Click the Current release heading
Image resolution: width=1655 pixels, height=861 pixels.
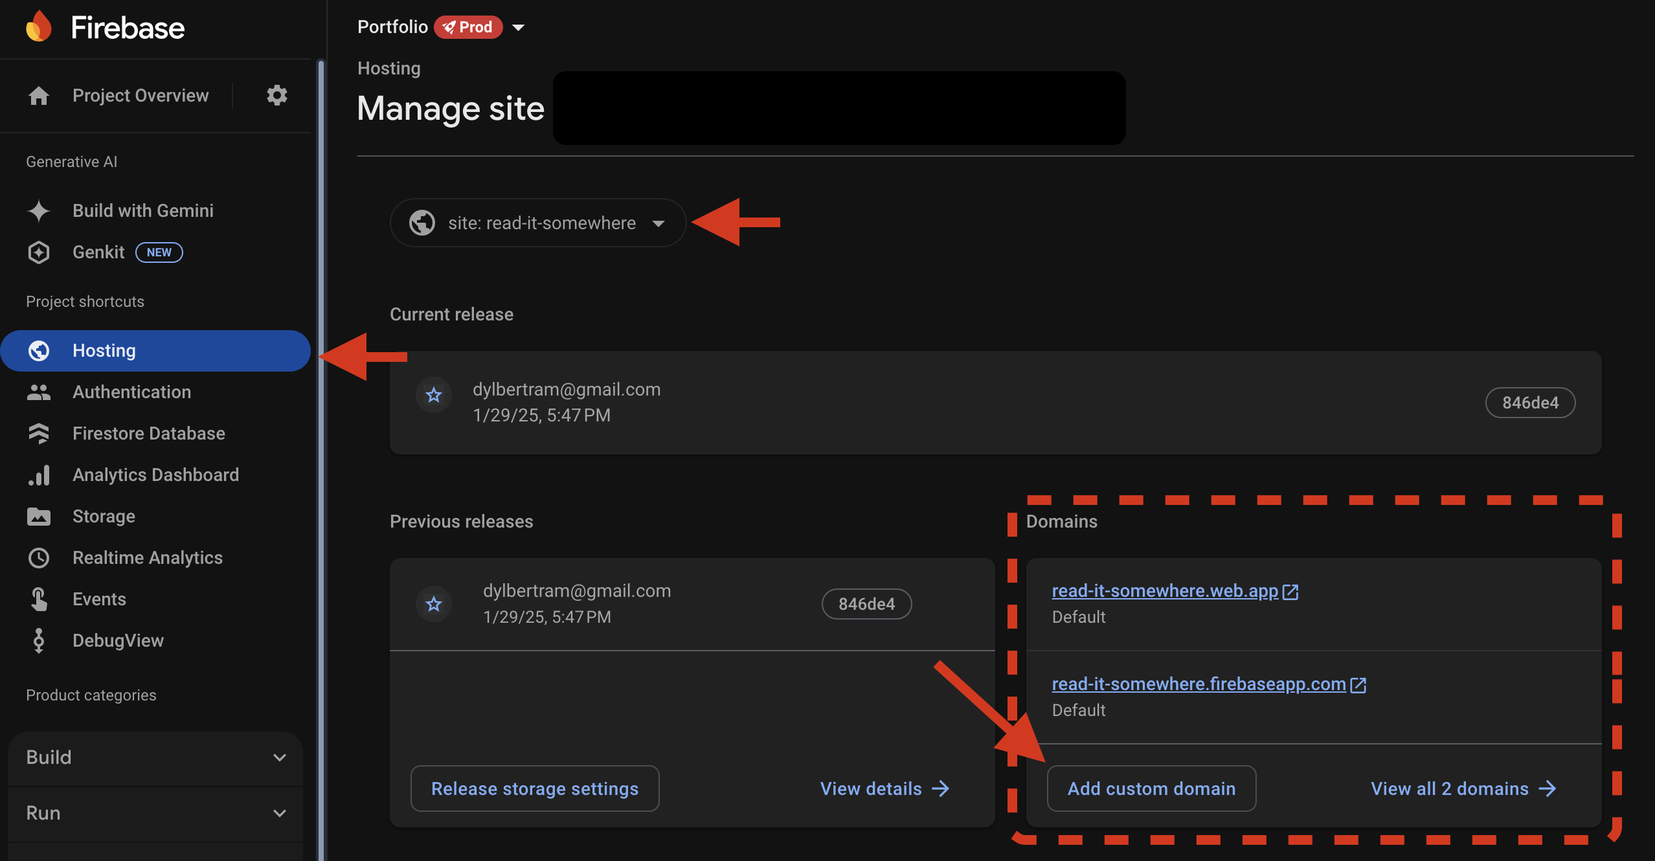(451, 314)
